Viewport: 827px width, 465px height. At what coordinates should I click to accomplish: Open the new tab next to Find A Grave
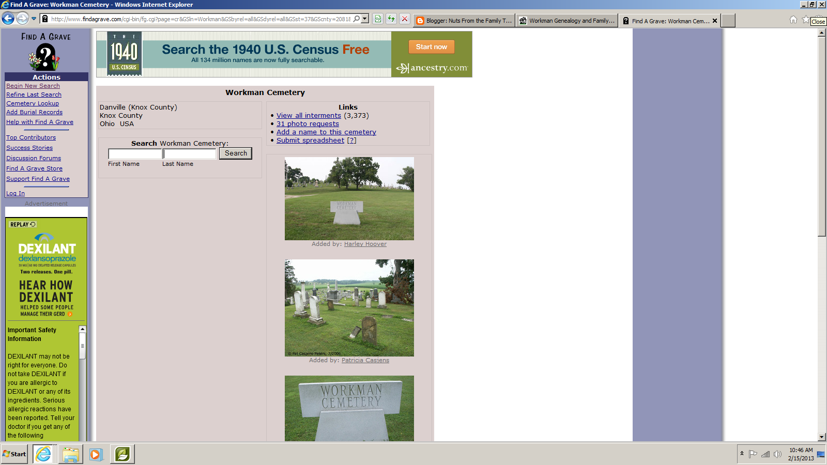click(728, 21)
